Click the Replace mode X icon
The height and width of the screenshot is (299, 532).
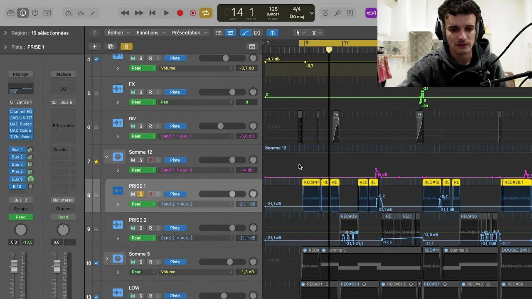coord(325,13)
